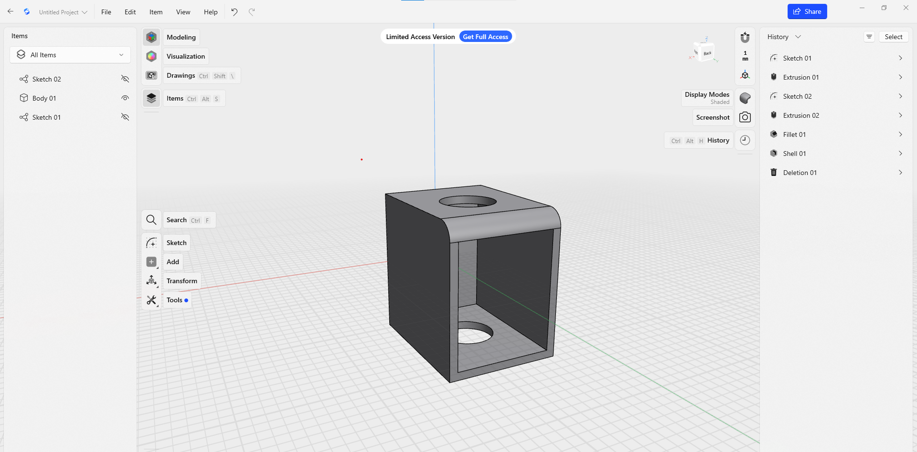Click the redo arrow icon

pos(252,12)
